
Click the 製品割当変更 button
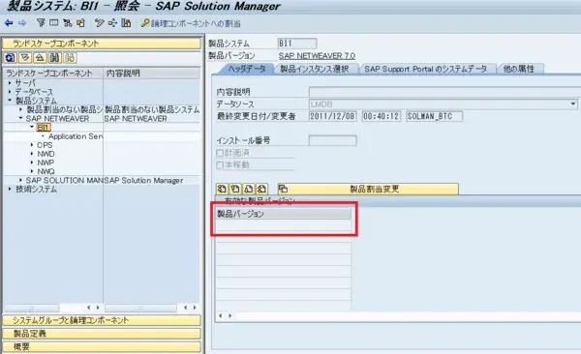click(368, 189)
